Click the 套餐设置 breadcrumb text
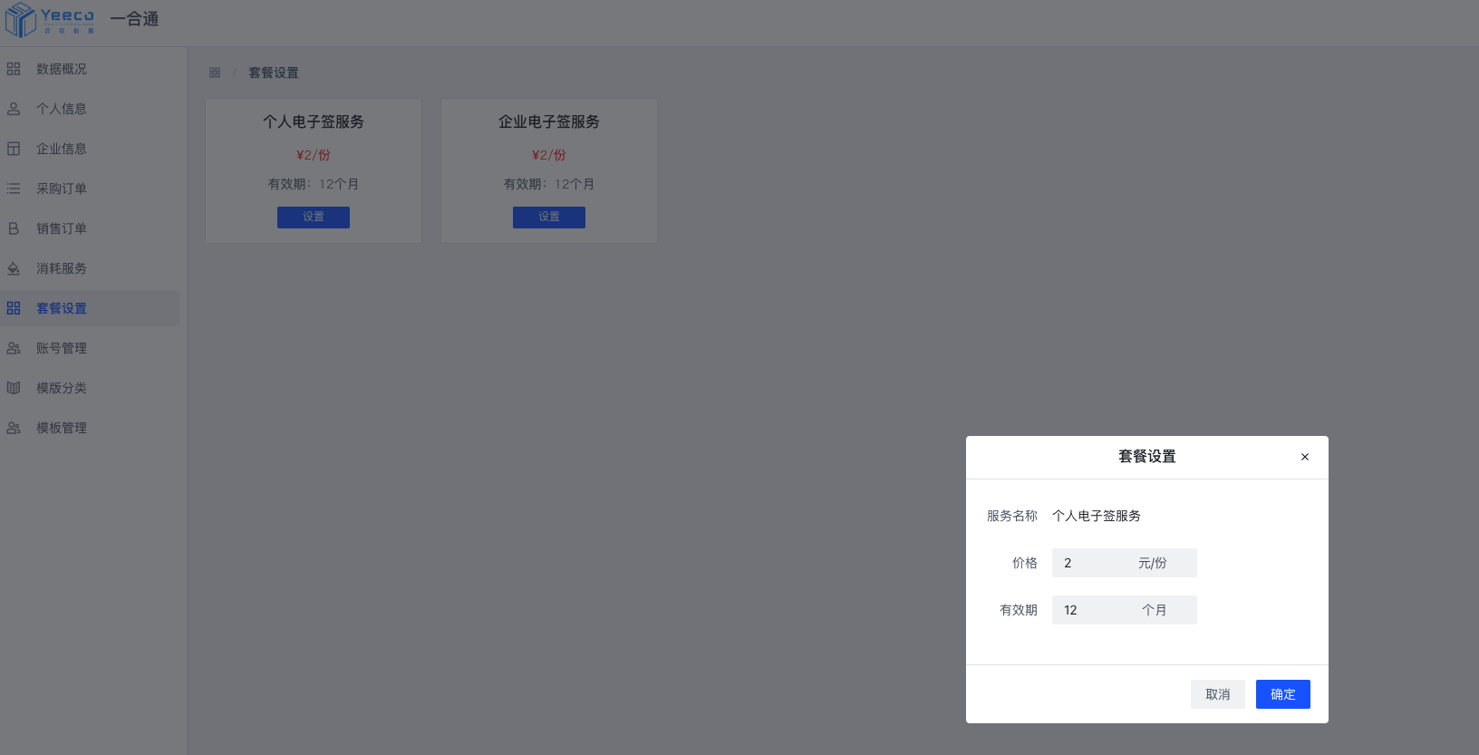Image resolution: width=1479 pixels, height=755 pixels. click(274, 73)
